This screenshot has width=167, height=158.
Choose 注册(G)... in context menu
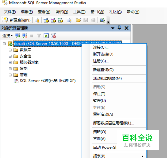click(x=114, y=61)
